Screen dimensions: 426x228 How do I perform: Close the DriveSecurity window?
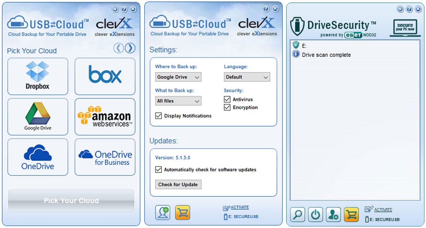tap(419, 9)
